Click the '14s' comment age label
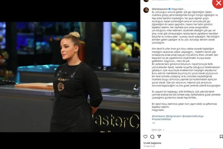 tap(153, 123)
